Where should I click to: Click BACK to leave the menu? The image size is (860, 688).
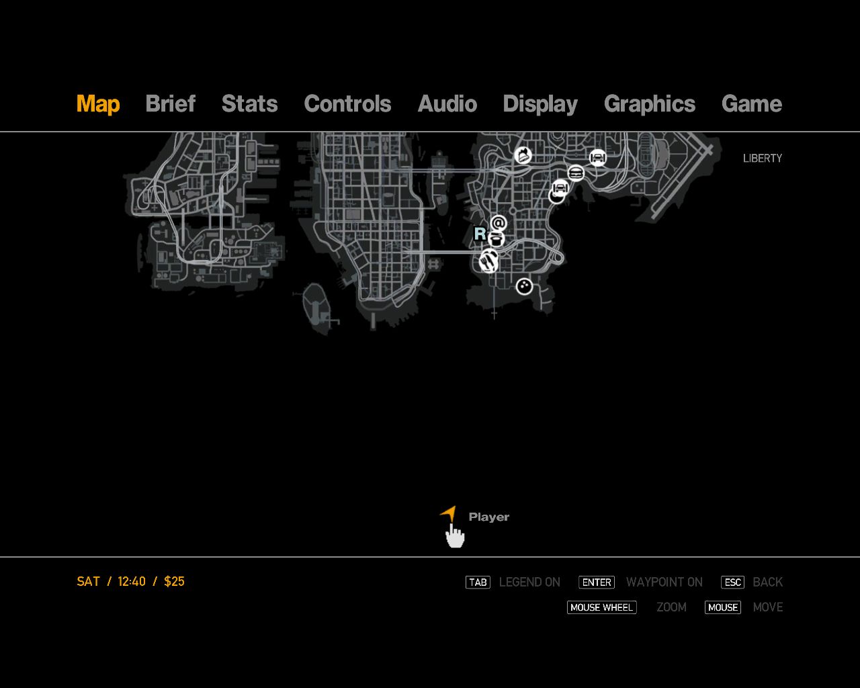tap(768, 583)
